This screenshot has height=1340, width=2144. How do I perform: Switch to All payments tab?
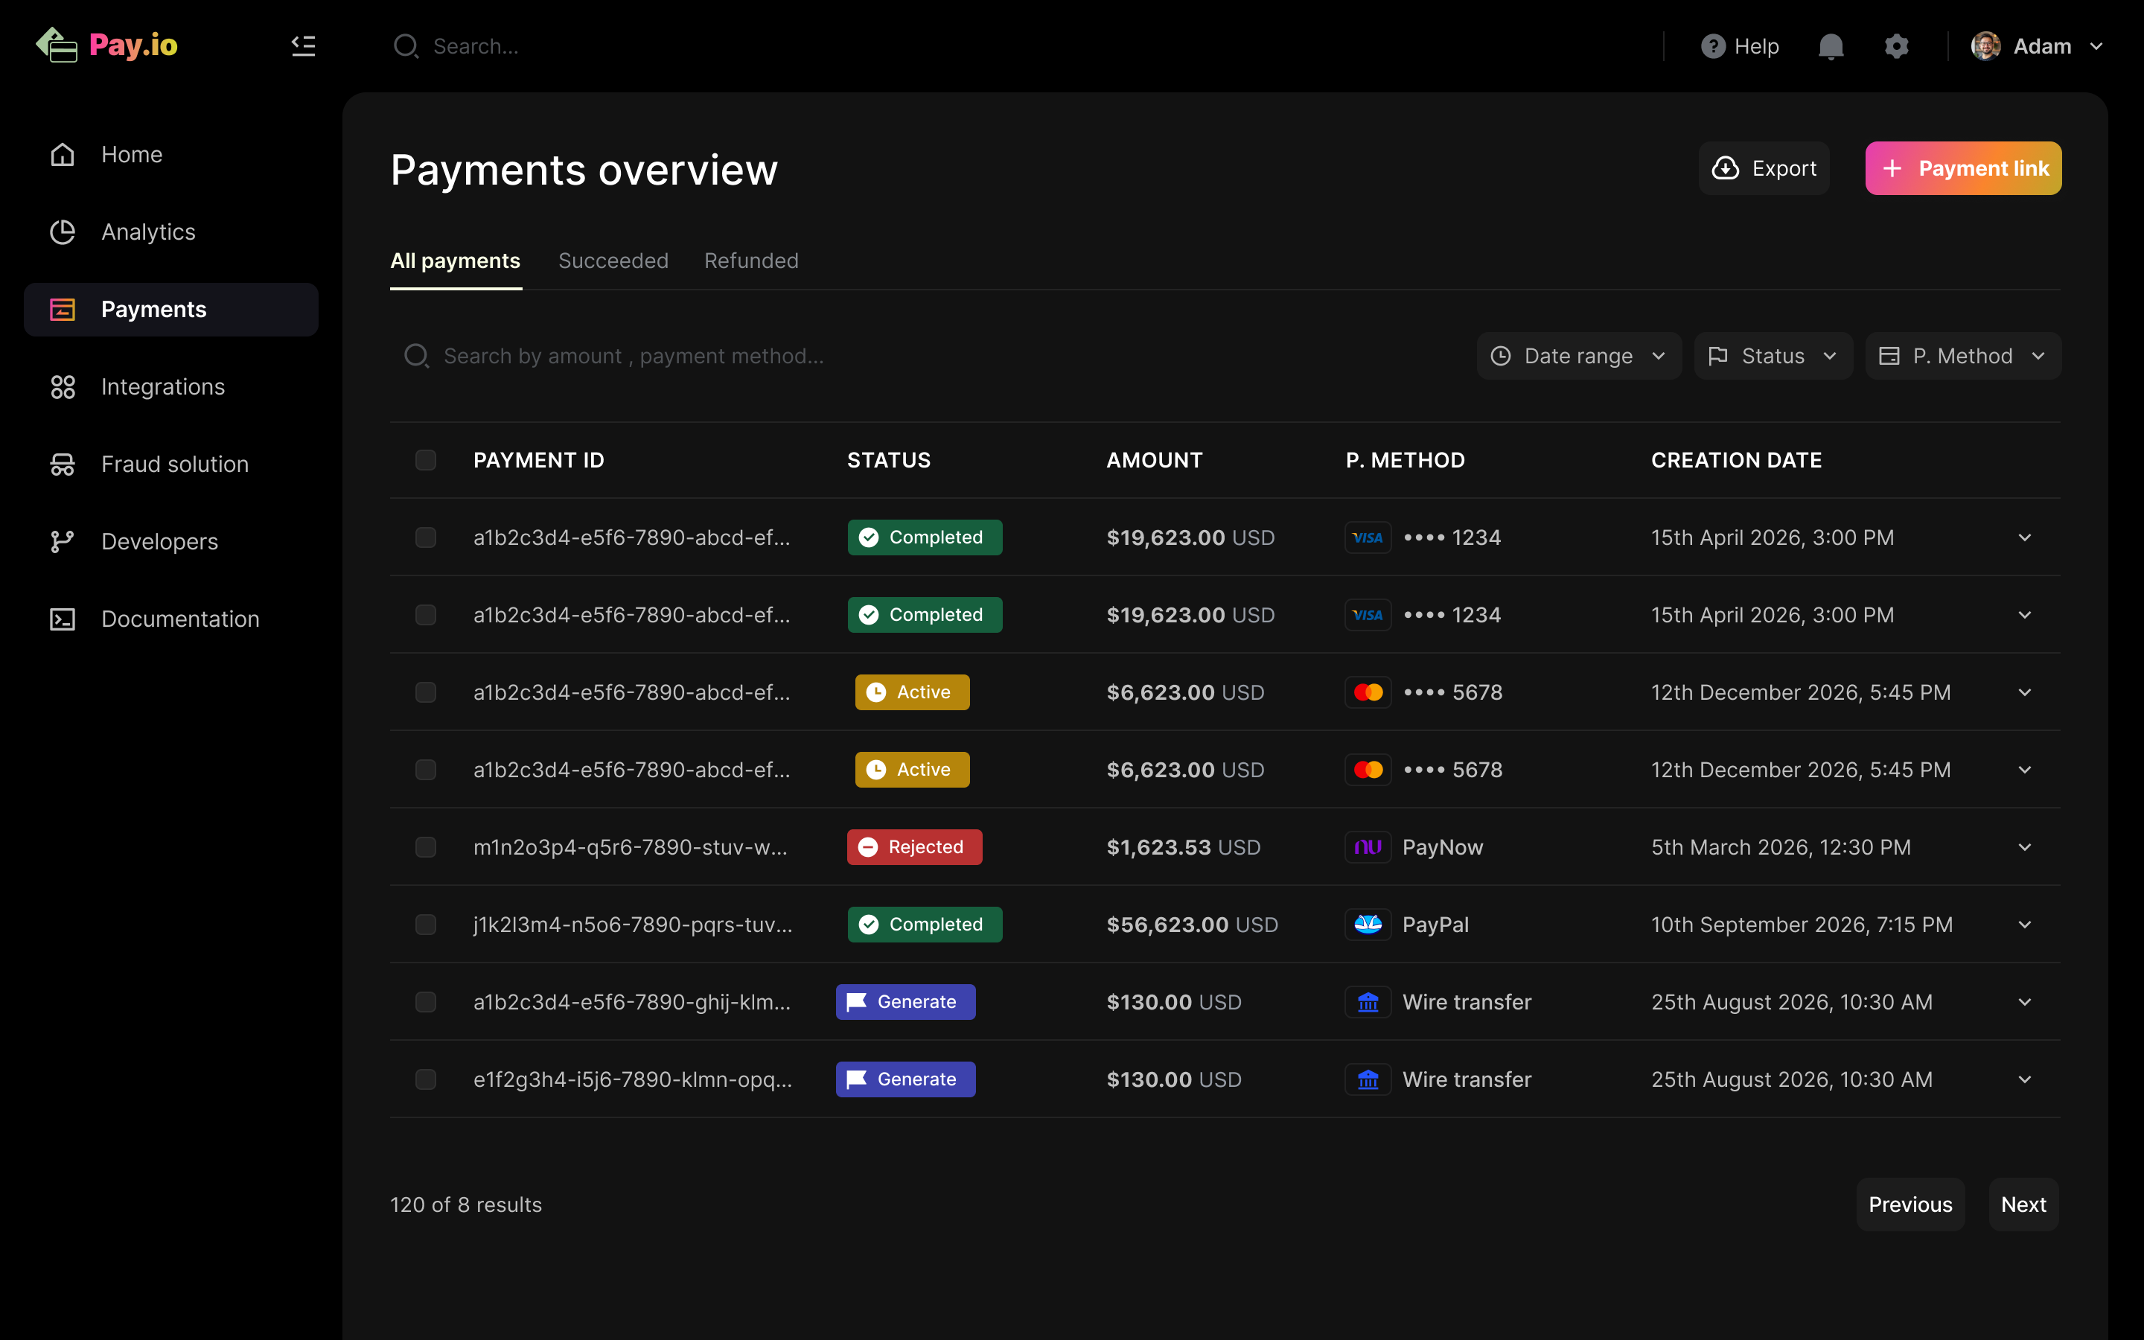pyautogui.click(x=456, y=261)
